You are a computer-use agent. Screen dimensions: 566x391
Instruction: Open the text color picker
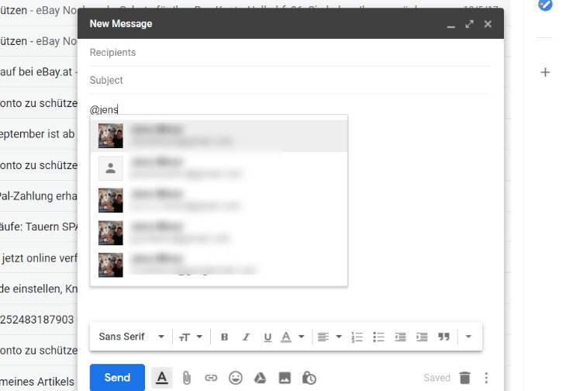coord(292,337)
